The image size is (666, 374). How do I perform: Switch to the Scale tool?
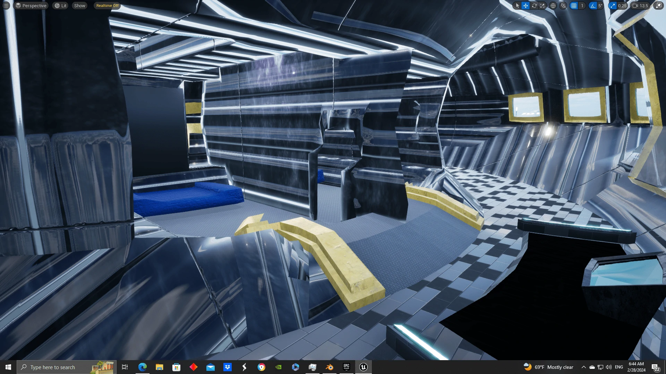pos(543,6)
